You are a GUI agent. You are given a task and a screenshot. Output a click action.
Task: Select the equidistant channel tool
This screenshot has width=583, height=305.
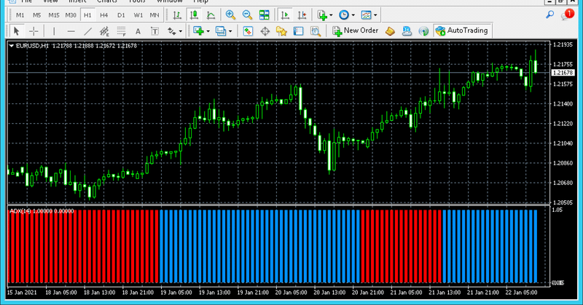[x=104, y=31]
